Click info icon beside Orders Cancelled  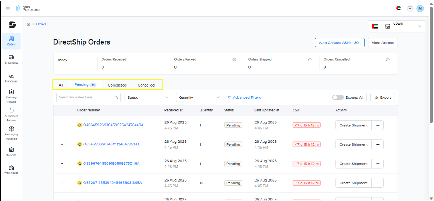coord(388,60)
